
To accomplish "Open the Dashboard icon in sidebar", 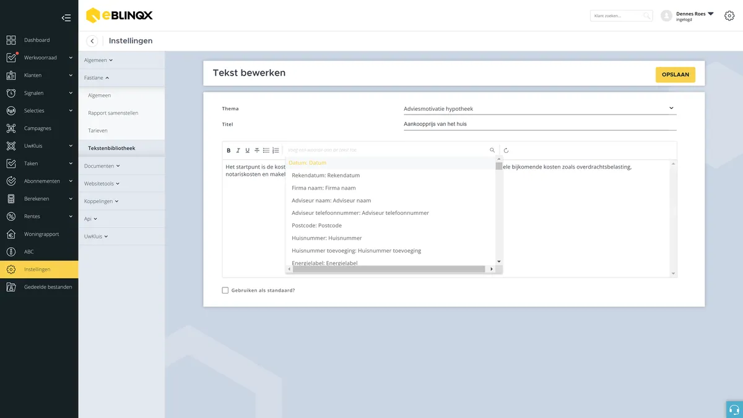I will [11, 40].
